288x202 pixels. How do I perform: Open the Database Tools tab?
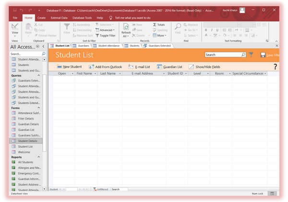click(x=82, y=18)
